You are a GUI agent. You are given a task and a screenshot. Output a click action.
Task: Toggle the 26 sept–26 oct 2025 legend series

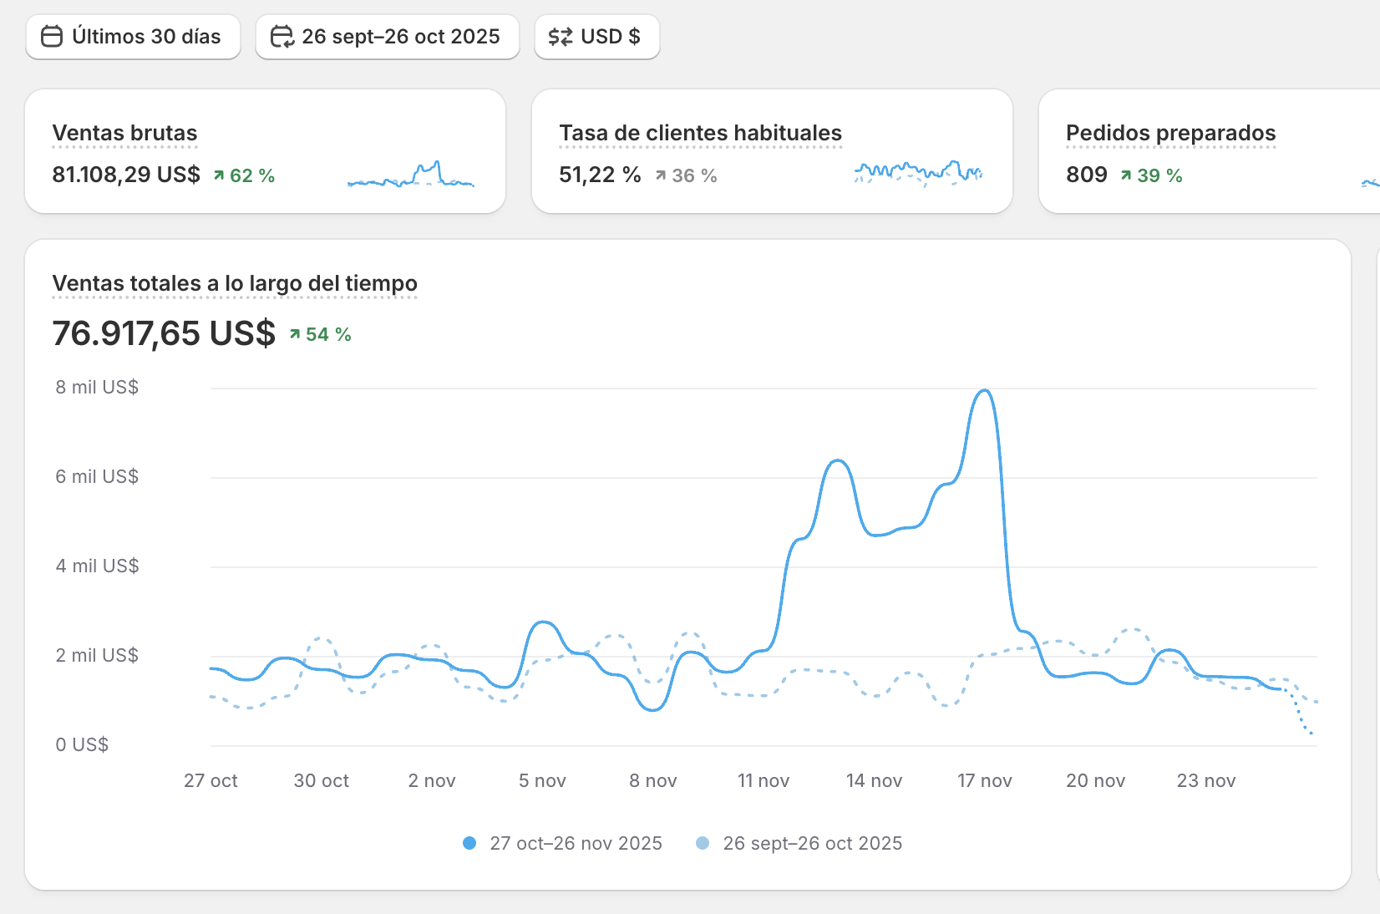tap(799, 843)
